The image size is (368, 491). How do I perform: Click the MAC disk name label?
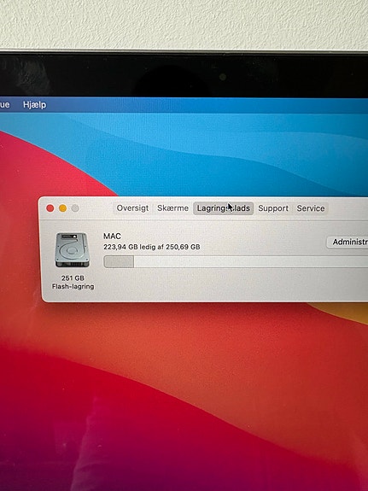112,236
